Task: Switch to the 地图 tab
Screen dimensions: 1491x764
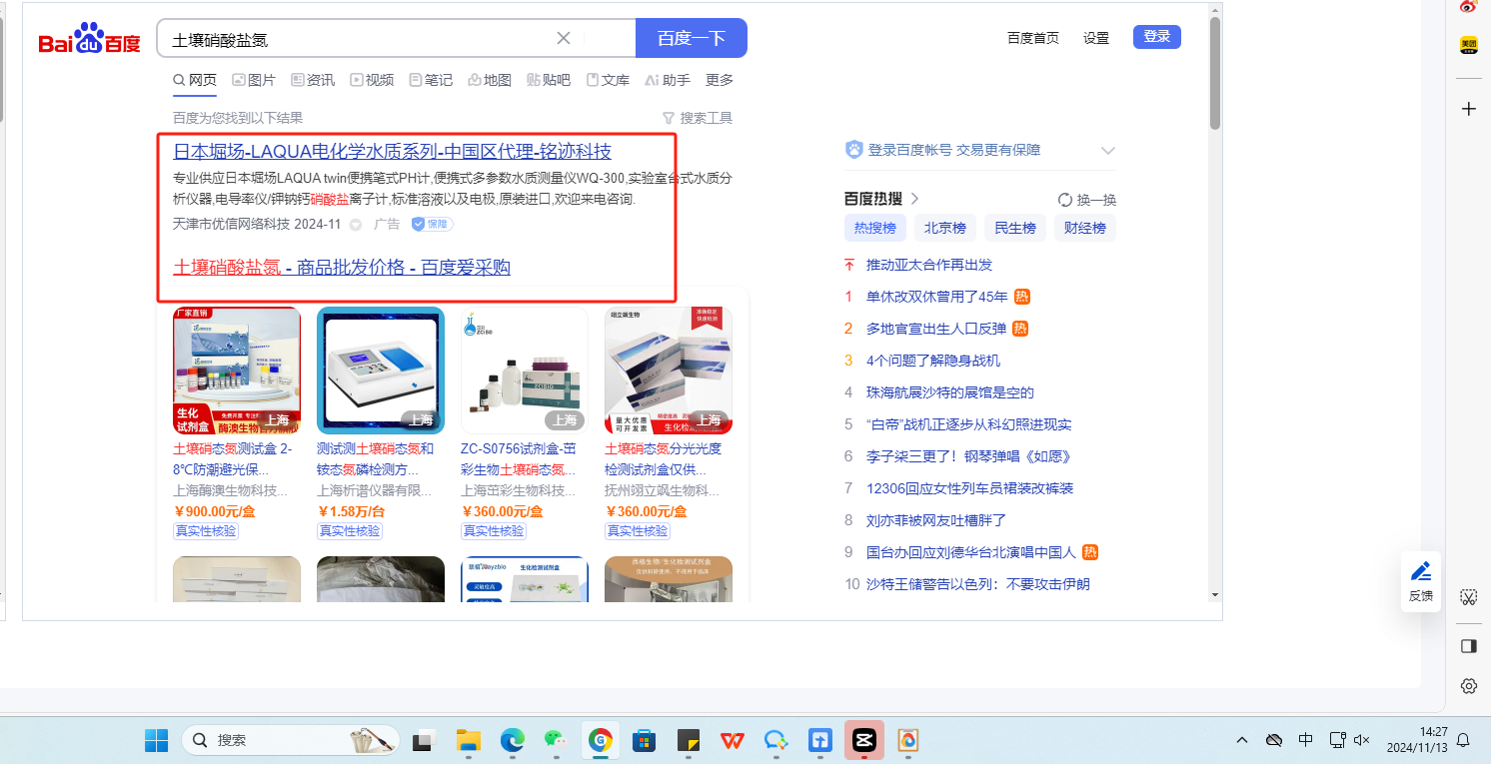Action: coord(490,80)
